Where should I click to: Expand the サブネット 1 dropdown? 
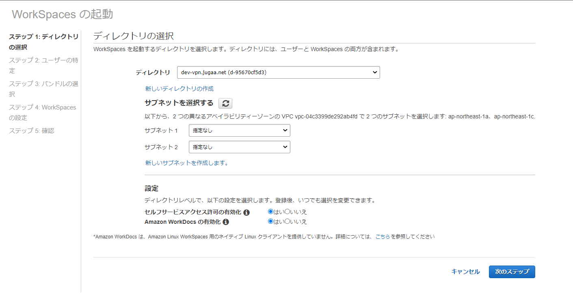(x=240, y=131)
